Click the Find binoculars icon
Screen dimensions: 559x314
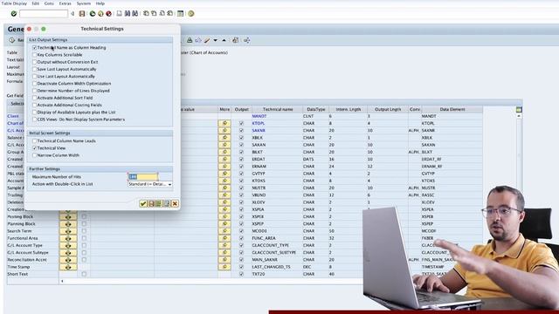pos(128,14)
